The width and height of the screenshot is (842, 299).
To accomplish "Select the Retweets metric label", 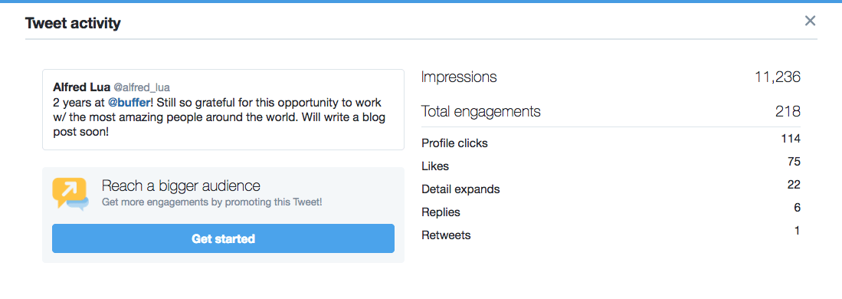I will click(446, 235).
